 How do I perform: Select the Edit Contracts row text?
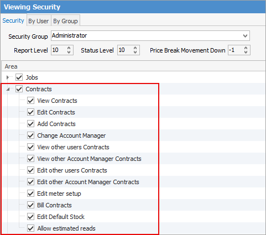tap(56, 112)
